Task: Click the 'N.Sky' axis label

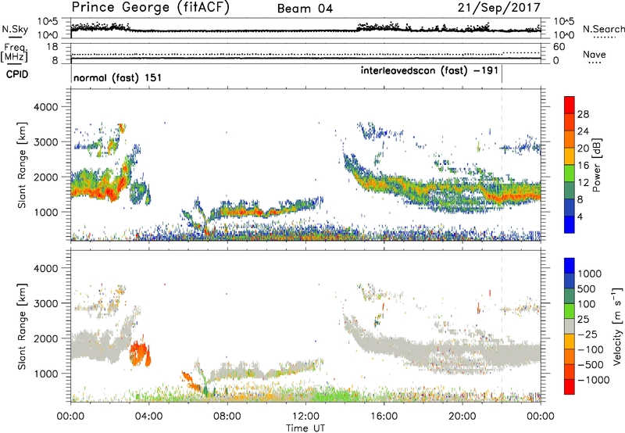Action: pos(15,29)
